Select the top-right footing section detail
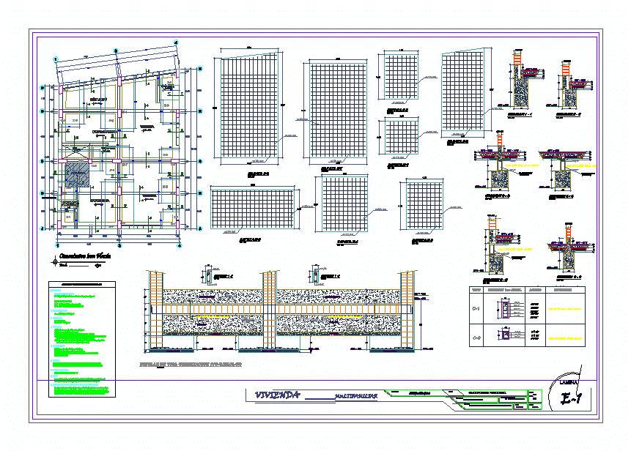Screen dimensions: 631x451 [x=573, y=78]
